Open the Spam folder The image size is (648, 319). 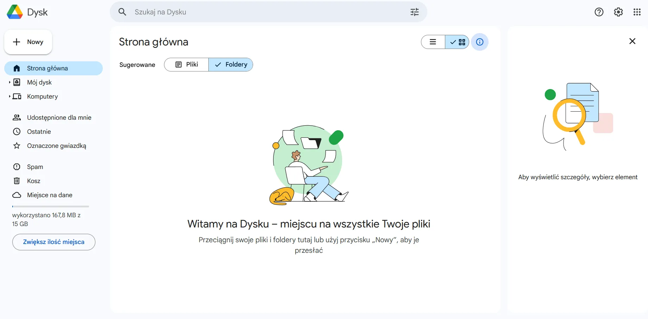pyautogui.click(x=54, y=167)
